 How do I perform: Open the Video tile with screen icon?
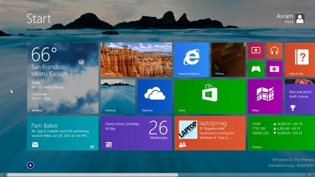pos(256,50)
